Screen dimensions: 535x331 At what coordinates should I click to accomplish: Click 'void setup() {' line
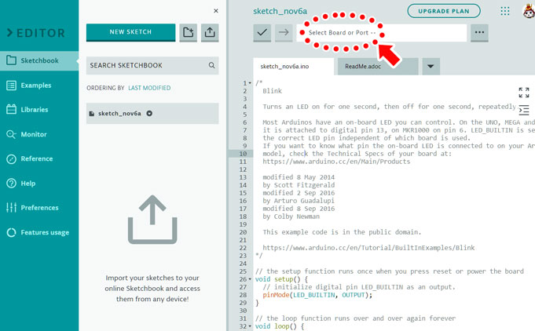pos(281,279)
